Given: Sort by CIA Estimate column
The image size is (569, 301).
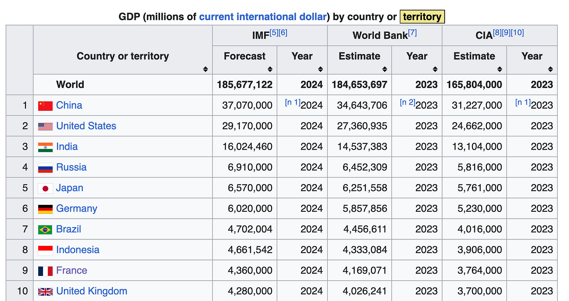Looking at the screenshot, I should click(500, 69).
